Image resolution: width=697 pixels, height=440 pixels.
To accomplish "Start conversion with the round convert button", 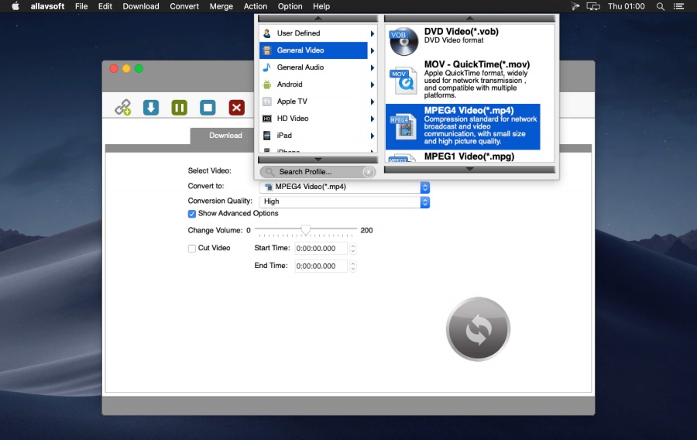I will (478, 329).
